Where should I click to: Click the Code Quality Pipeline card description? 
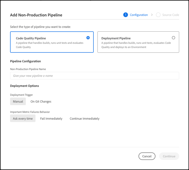(x=50, y=45)
